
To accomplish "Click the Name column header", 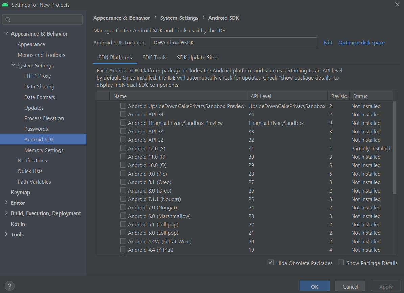I will click(178, 96).
